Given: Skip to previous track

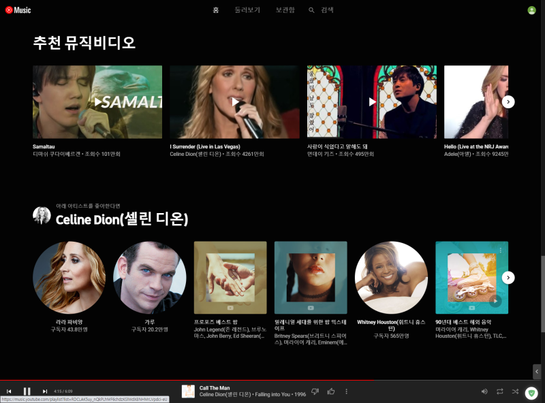Looking at the screenshot, I should coord(9,391).
